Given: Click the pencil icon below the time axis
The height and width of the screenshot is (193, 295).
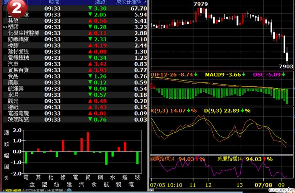Looking at the screenshot, I should click(152, 190).
